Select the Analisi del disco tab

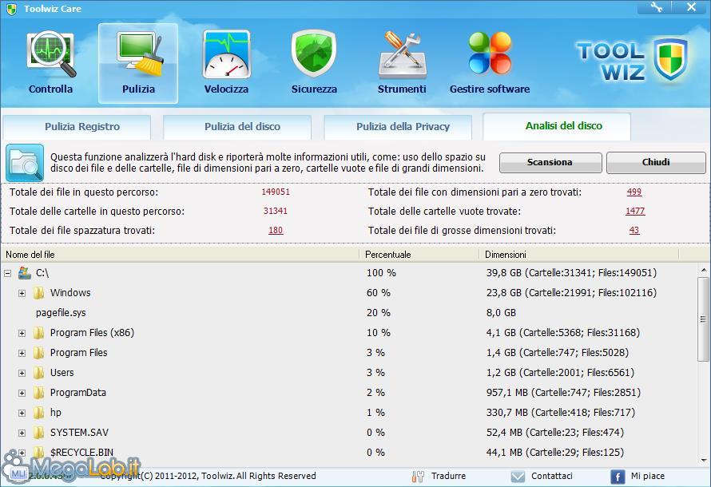[x=557, y=126]
